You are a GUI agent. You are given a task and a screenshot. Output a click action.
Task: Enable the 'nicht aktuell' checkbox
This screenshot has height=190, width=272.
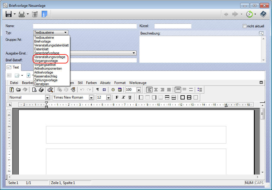(245, 26)
